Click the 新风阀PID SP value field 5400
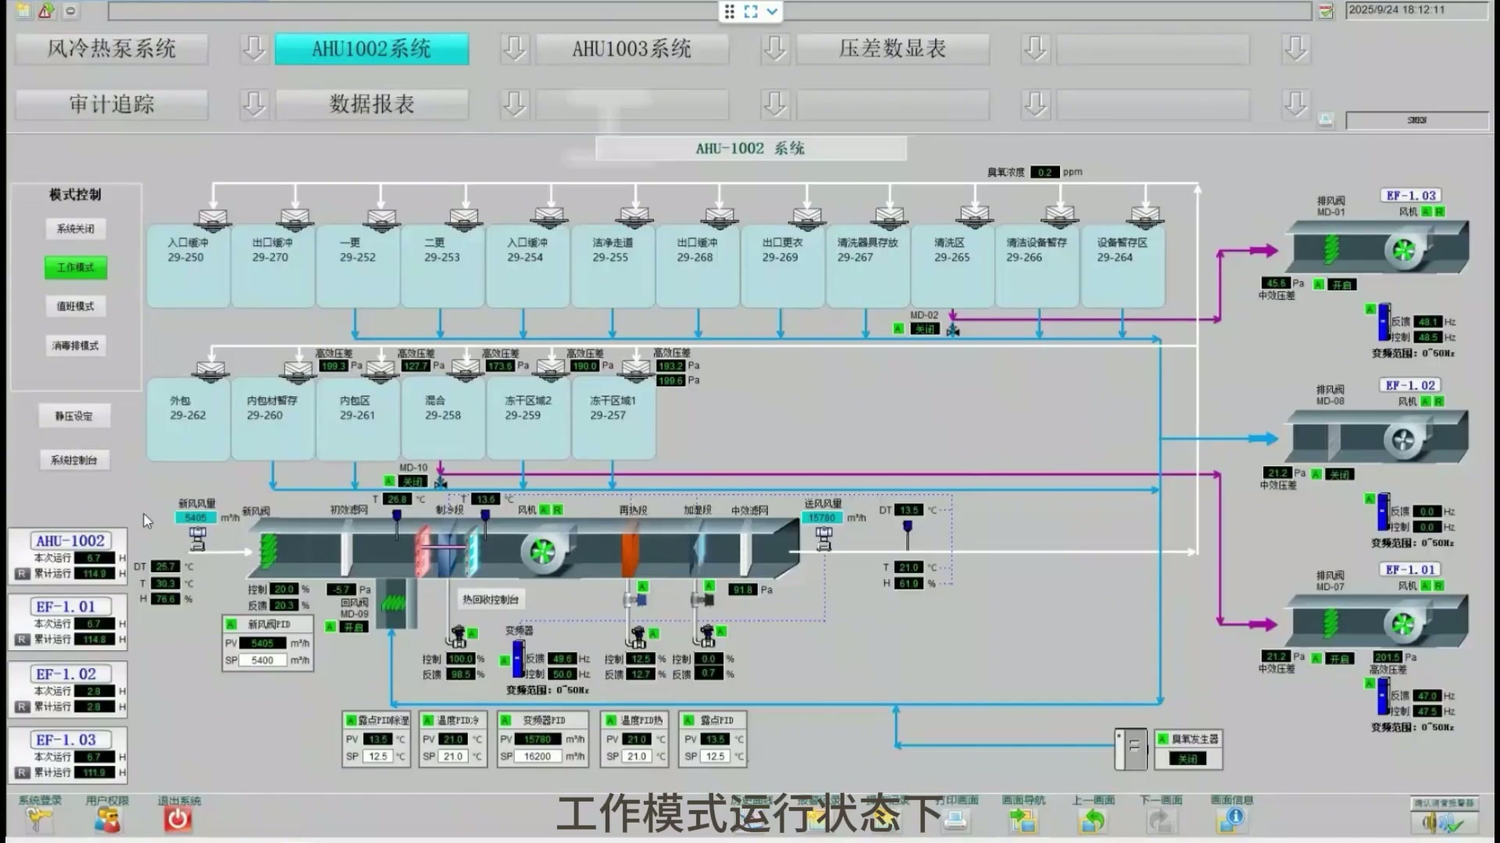 [x=262, y=660]
